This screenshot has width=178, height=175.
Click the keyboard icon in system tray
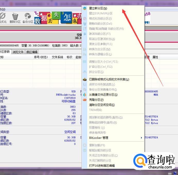170,173
